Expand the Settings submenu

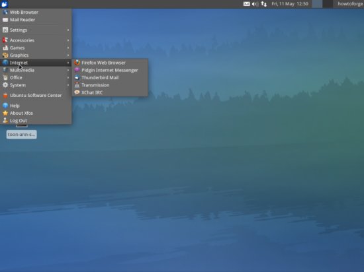pos(36,30)
